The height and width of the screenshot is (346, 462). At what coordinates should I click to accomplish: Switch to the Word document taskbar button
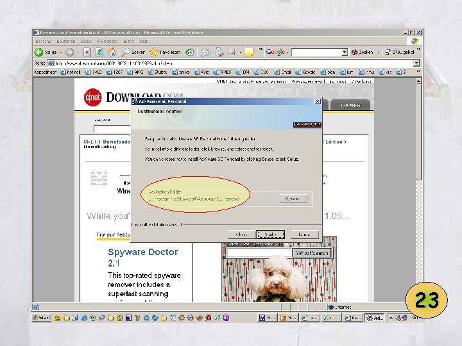pyautogui.click(x=268, y=318)
